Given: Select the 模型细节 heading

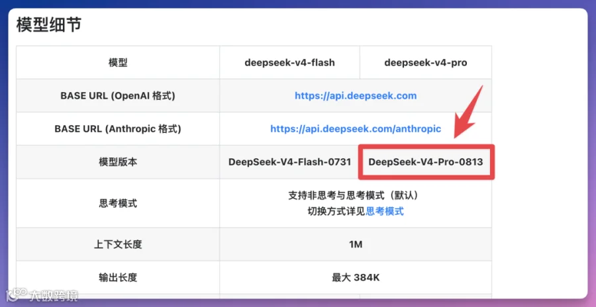Looking at the screenshot, I should click(x=48, y=25).
